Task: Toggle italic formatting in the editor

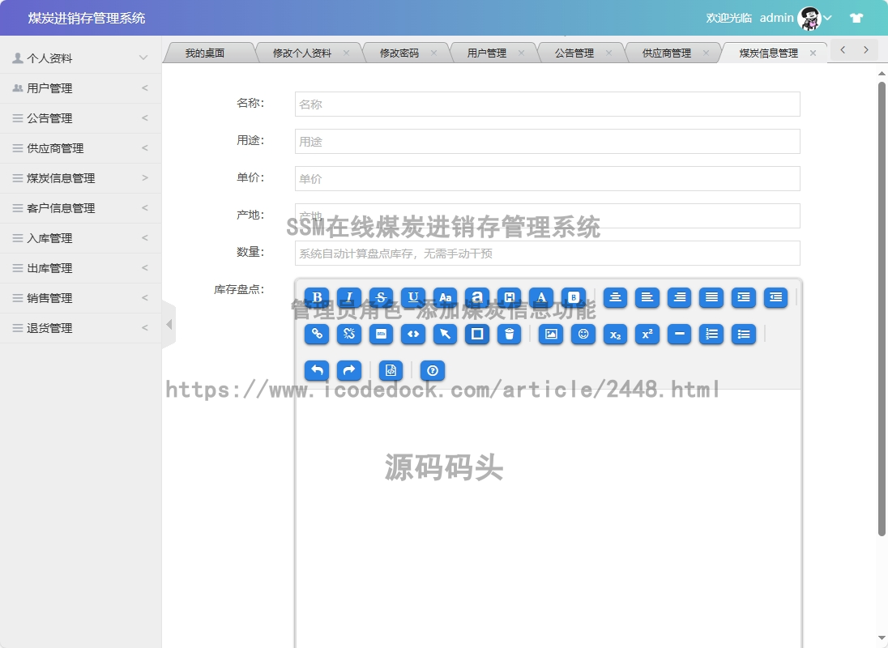Action: click(349, 297)
